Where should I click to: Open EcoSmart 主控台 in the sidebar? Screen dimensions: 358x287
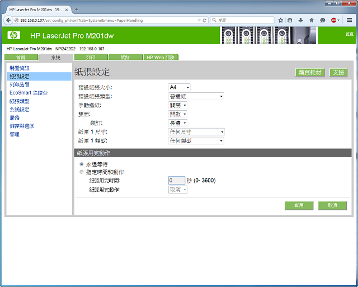click(x=29, y=93)
